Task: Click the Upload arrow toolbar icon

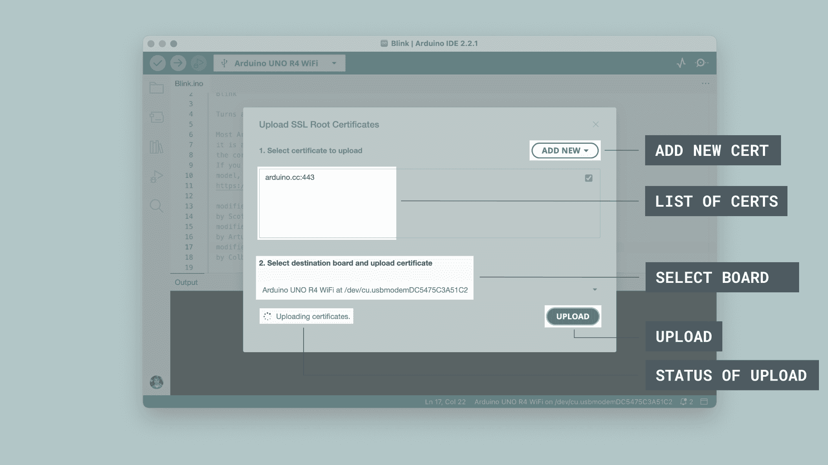Action: point(178,63)
